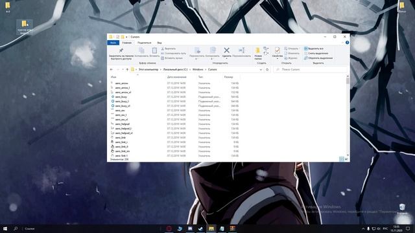Switch to Large icons view in status bar

[x=346, y=159]
